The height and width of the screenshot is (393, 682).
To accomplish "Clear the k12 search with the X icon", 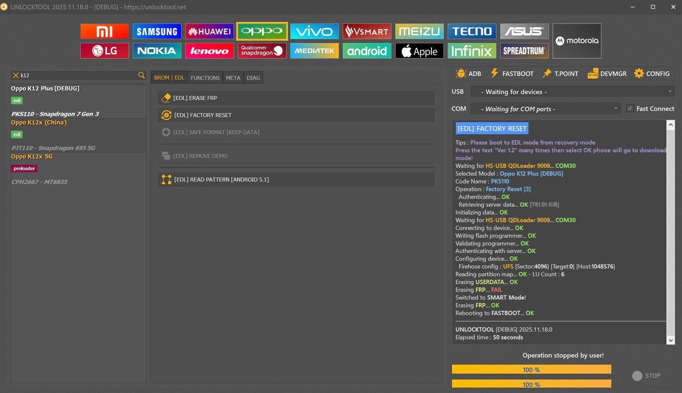I will [x=15, y=75].
